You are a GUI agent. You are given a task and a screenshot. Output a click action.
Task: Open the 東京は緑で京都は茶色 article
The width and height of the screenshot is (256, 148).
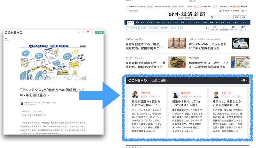(145, 65)
